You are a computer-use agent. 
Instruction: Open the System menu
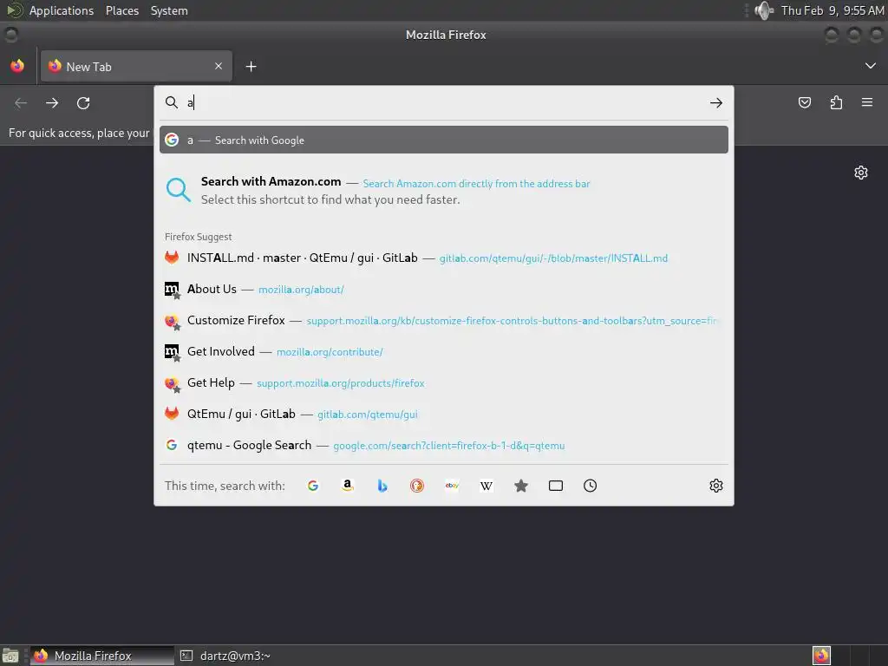point(169,10)
